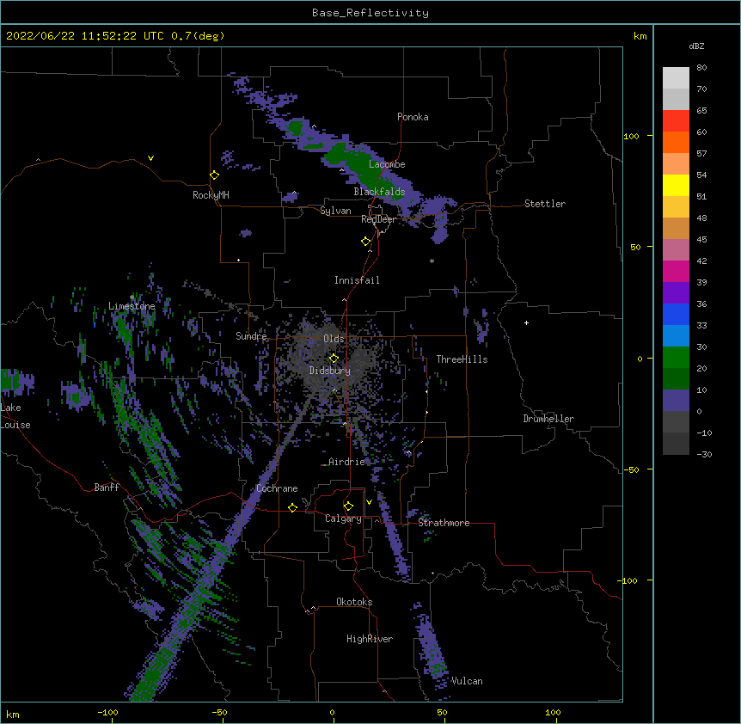
Task: Click the yellow diamond marker below Cochrane
Action: pos(292,507)
